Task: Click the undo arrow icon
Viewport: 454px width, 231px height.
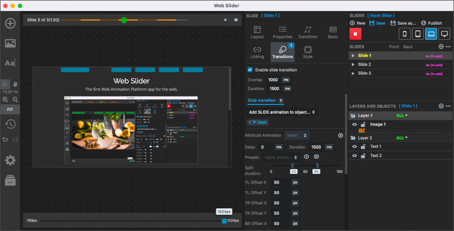Action: pos(5,139)
